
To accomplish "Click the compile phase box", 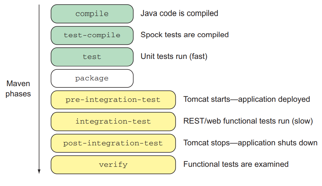I will point(92,14).
